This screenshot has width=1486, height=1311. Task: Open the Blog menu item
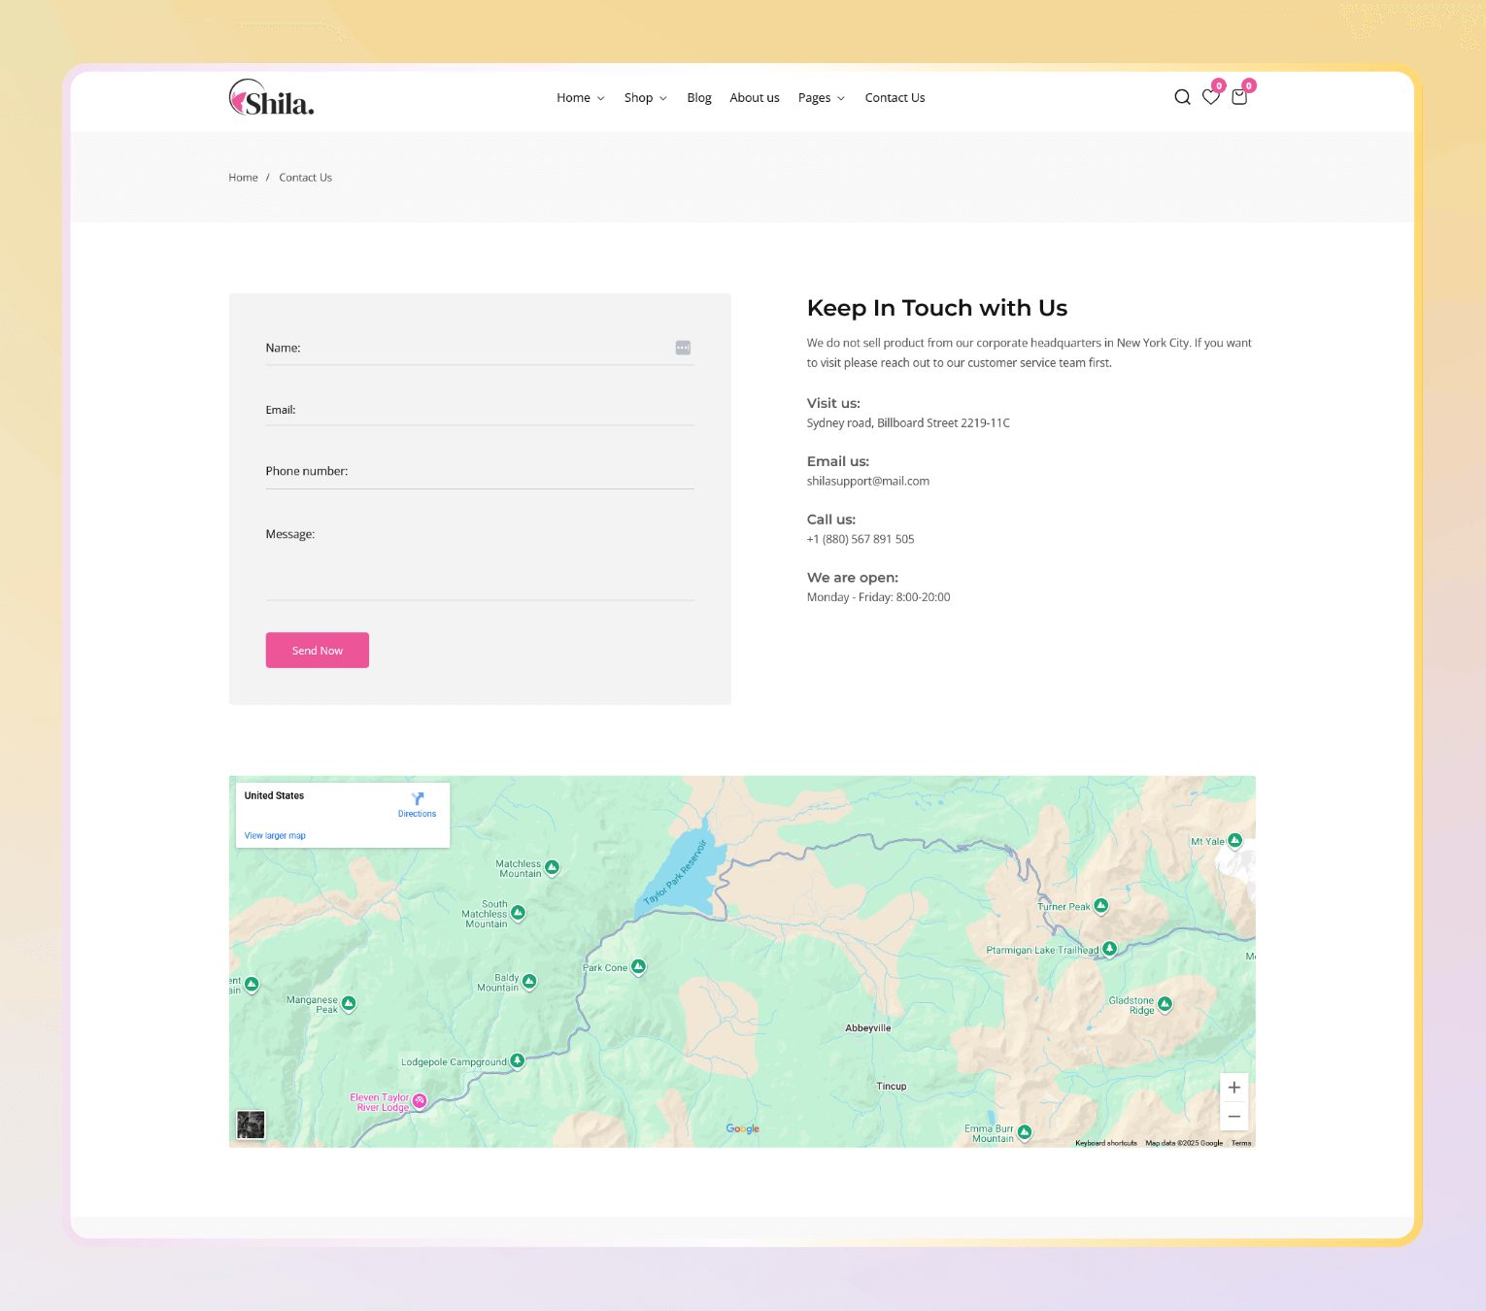click(699, 98)
